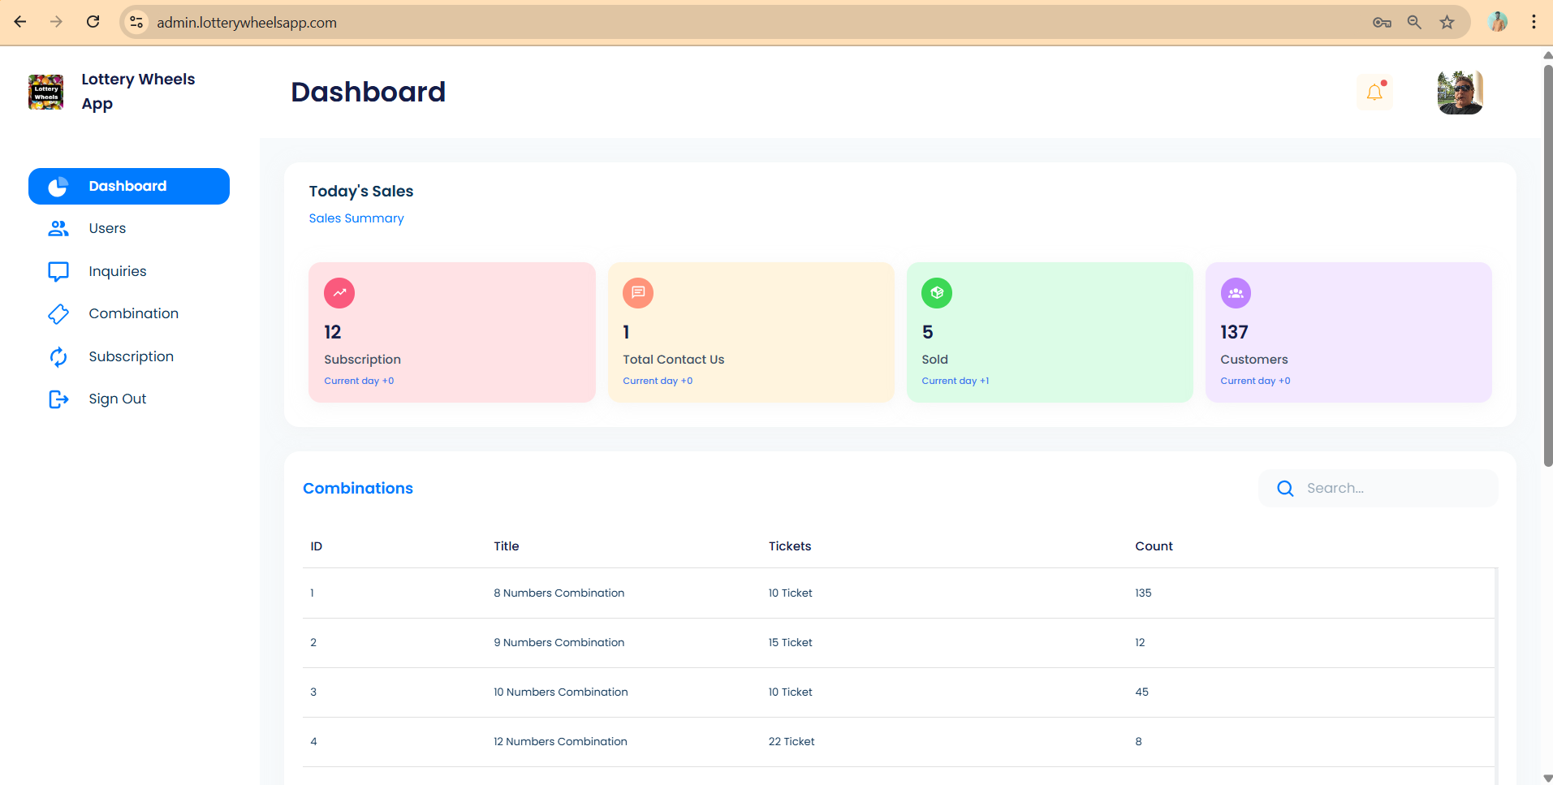Go to Inquiries in the sidebar
This screenshot has width=1553, height=785.
tap(118, 271)
